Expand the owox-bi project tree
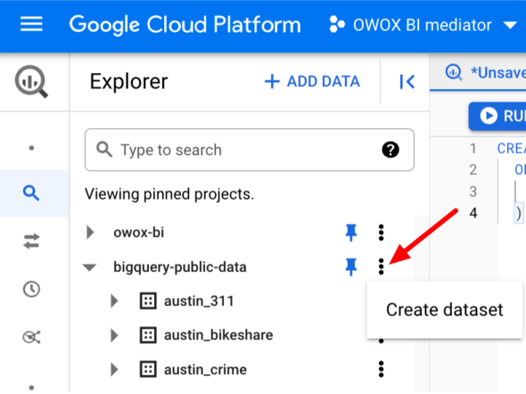The height and width of the screenshot is (394, 526). click(x=90, y=232)
